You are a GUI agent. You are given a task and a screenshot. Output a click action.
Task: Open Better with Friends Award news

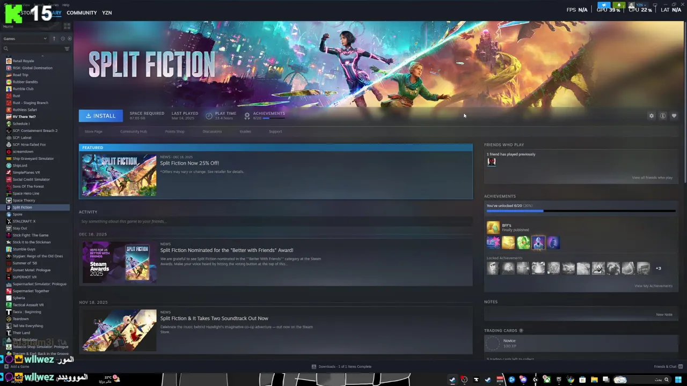[226, 250]
